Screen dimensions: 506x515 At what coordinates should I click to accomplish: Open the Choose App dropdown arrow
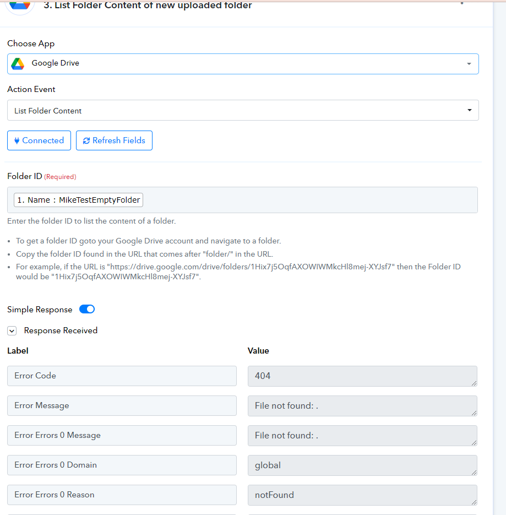469,64
